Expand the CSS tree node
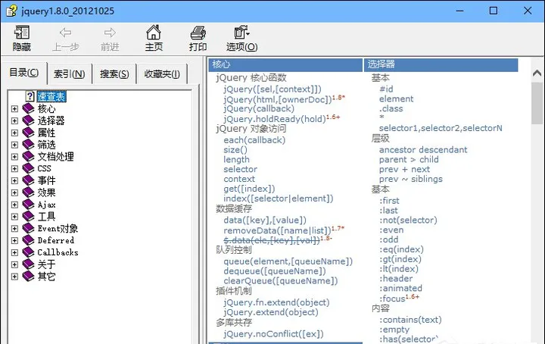Viewport: 545px width, 344px height. click(x=14, y=169)
